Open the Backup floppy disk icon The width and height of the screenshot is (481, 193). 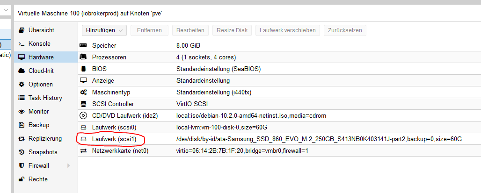pos(22,125)
